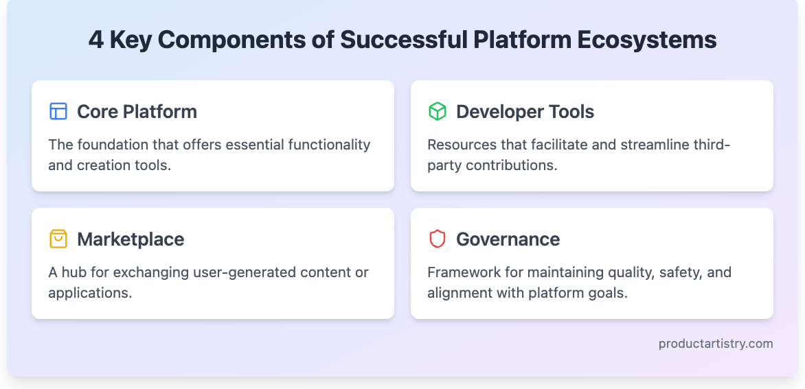Click the Core Platform description about foundation
This screenshot has height=389, width=805.
coord(209,155)
